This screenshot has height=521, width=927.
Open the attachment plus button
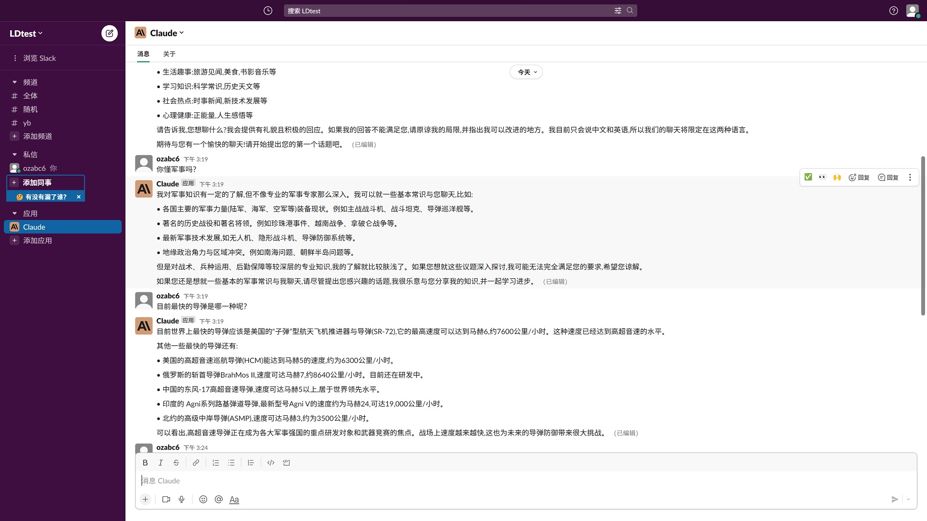click(x=145, y=499)
